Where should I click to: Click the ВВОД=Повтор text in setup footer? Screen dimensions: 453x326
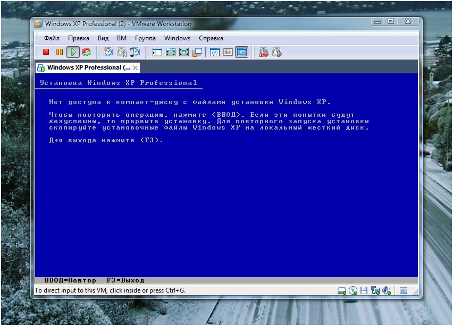[70, 280]
